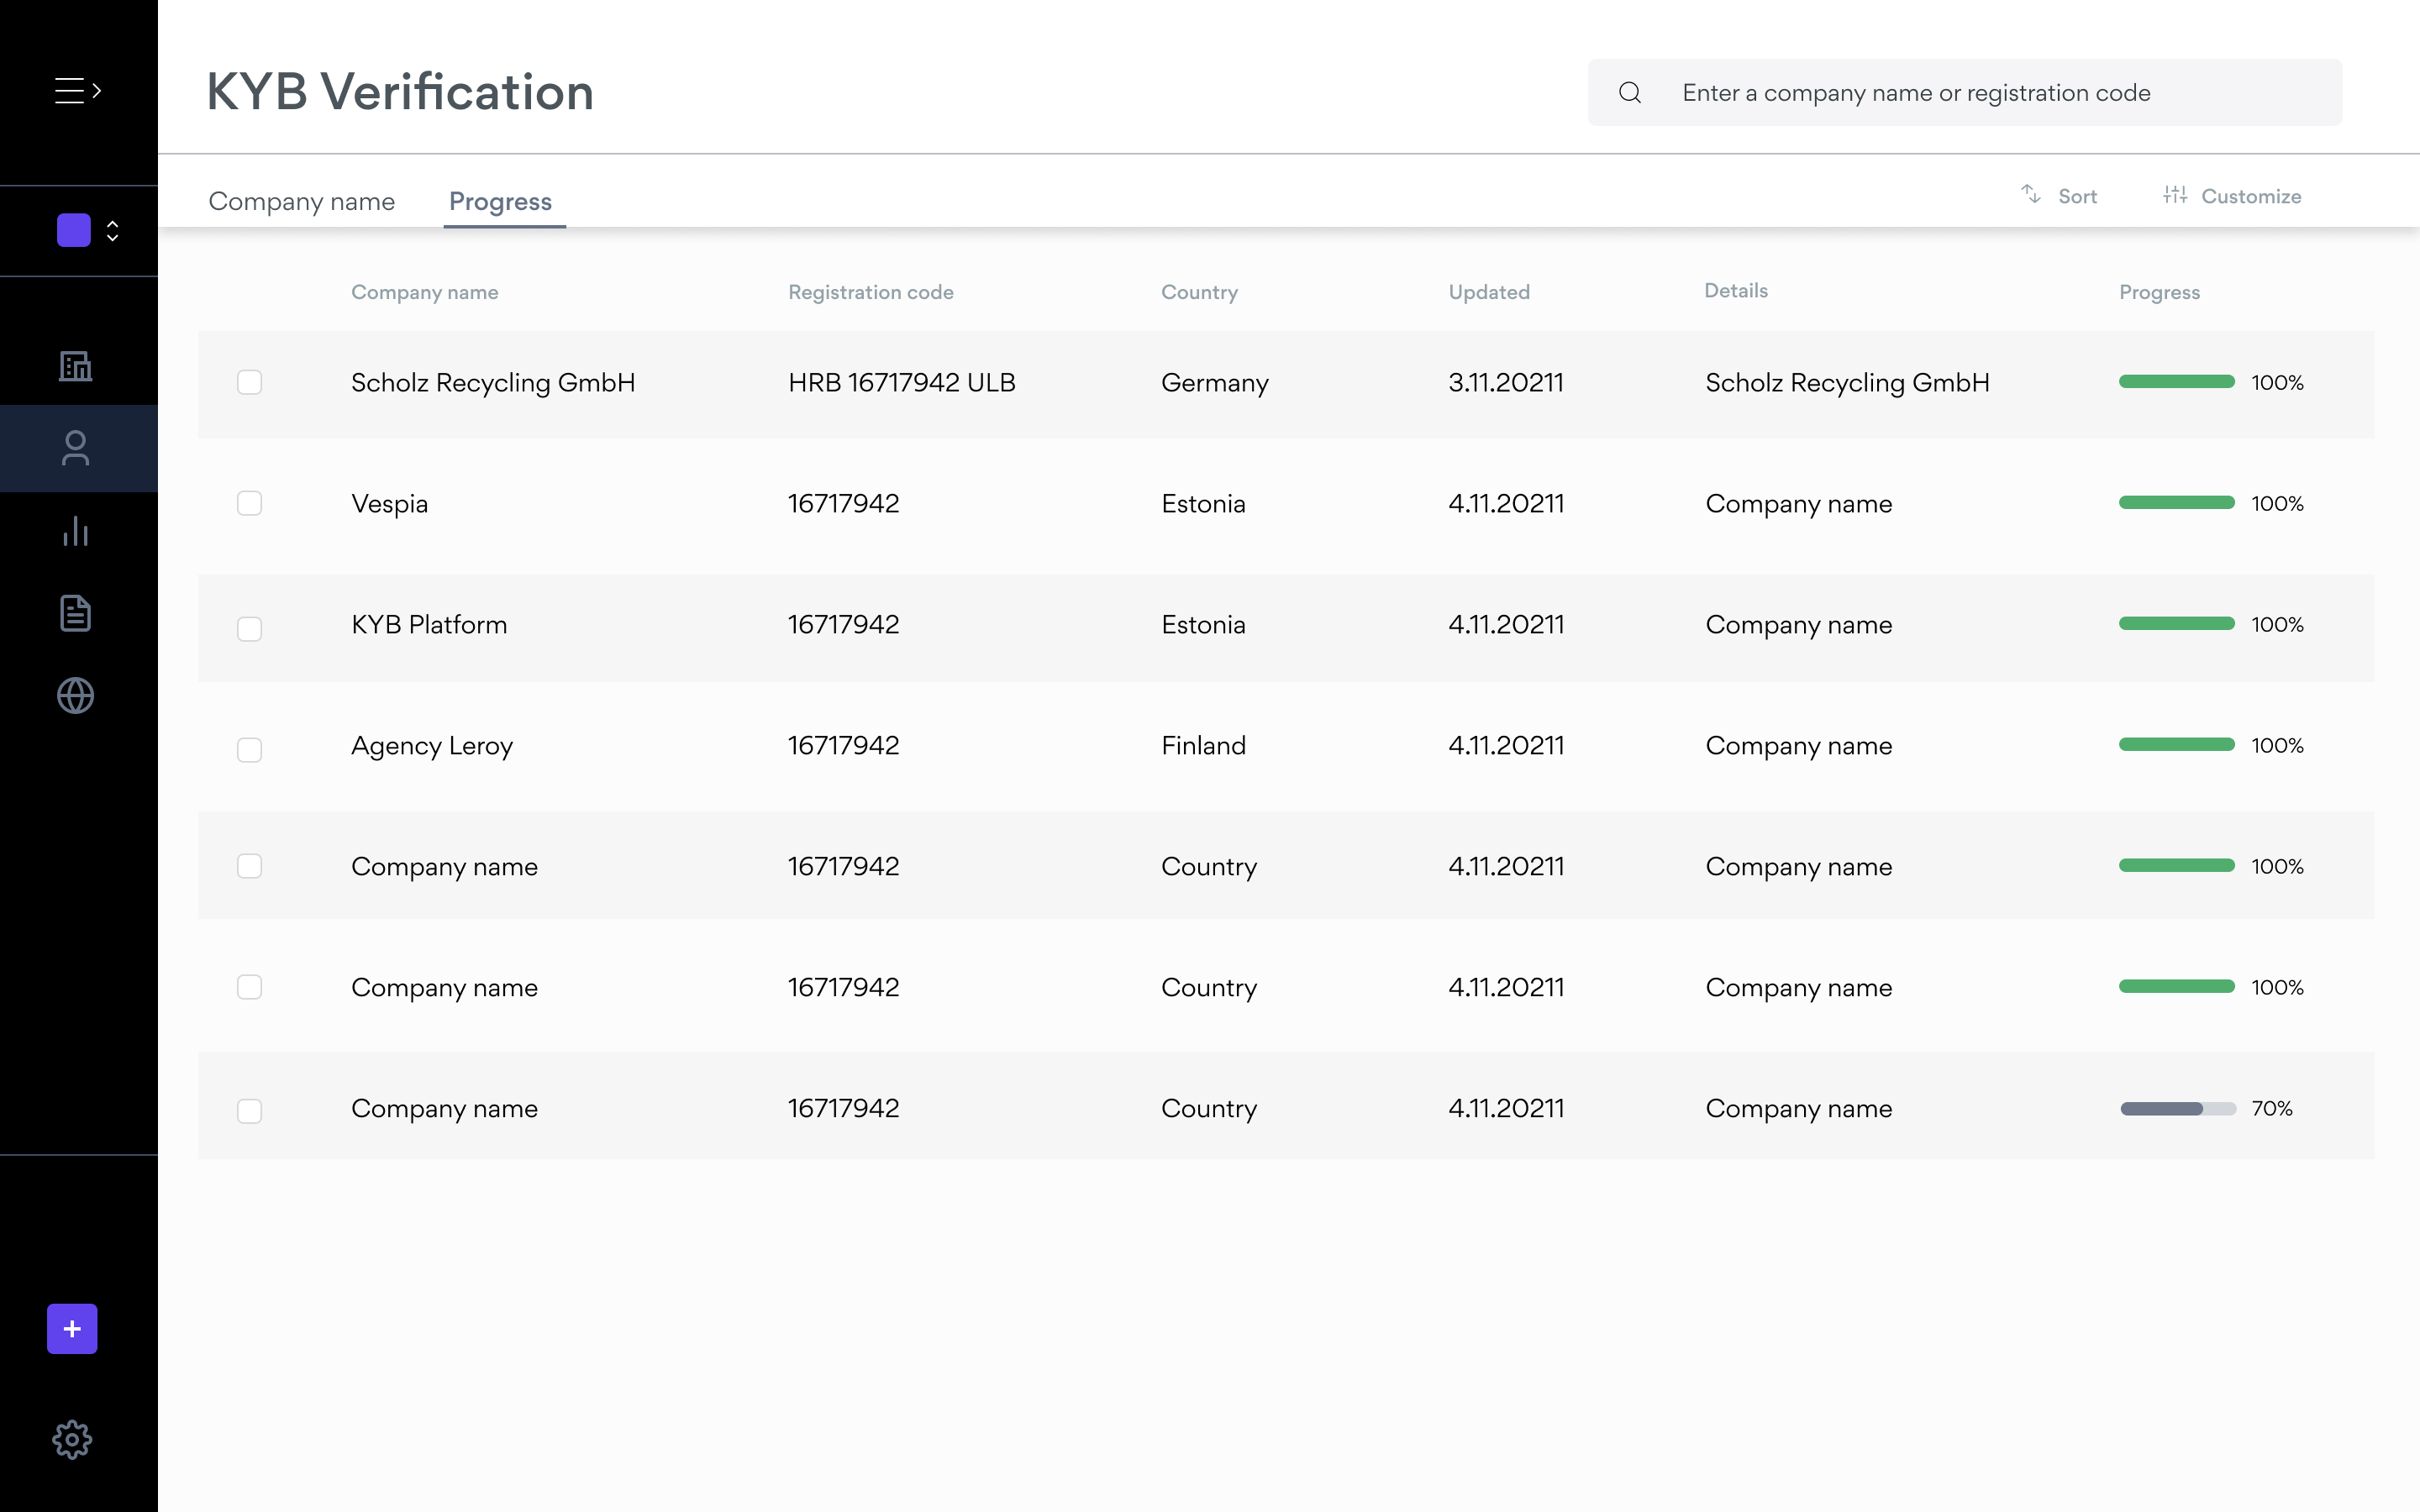
Task: Click Registration code column header
Action: [870, 292]
